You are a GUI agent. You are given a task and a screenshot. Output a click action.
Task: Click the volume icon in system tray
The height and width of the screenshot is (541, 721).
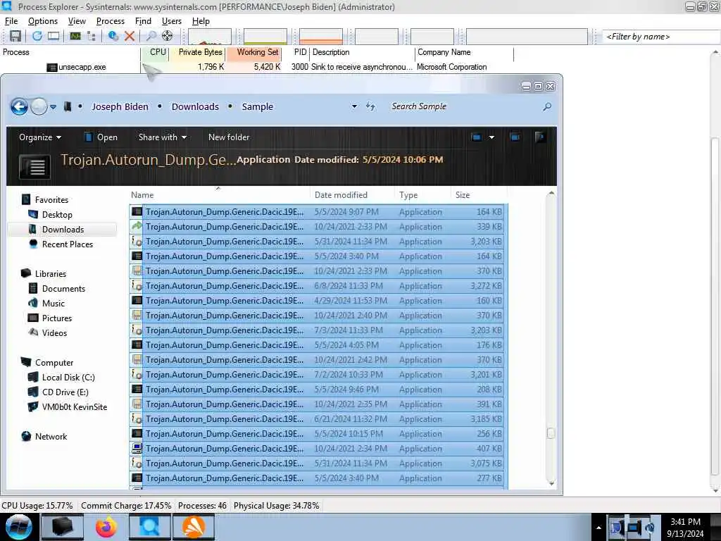click(x=650, y=528)
